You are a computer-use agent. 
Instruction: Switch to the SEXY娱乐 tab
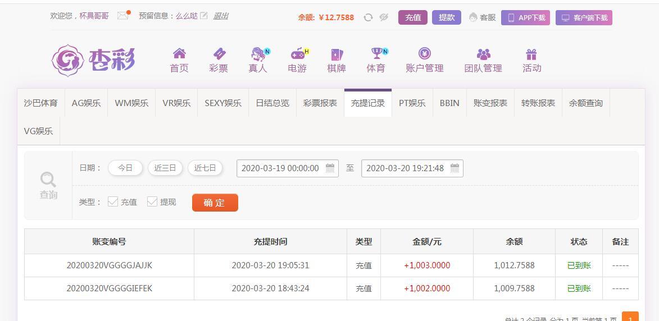coord(223,103)
